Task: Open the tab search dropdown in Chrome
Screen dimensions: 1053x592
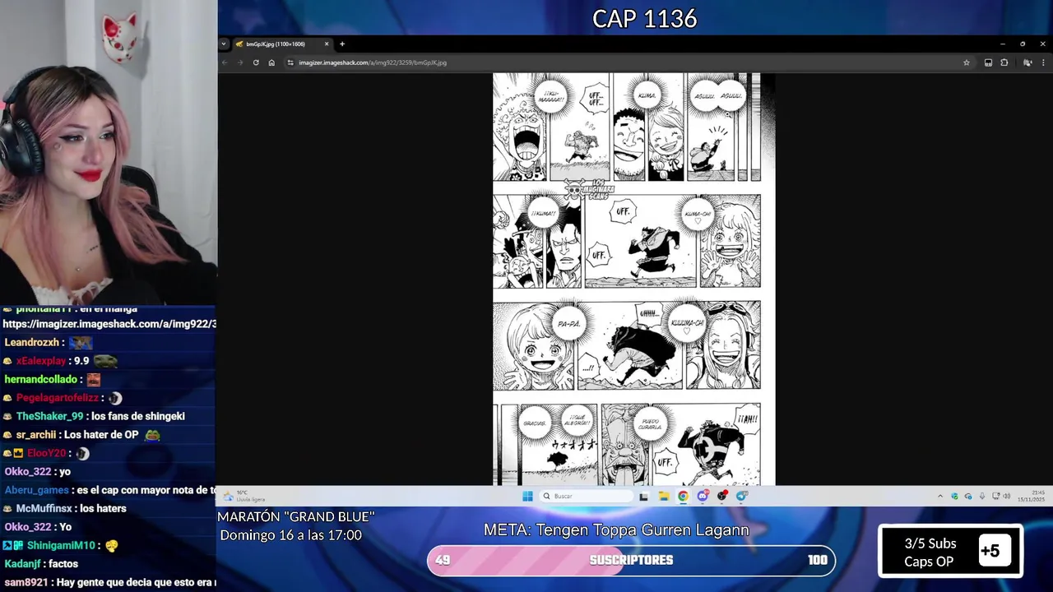Action: [x=224, y=44]
